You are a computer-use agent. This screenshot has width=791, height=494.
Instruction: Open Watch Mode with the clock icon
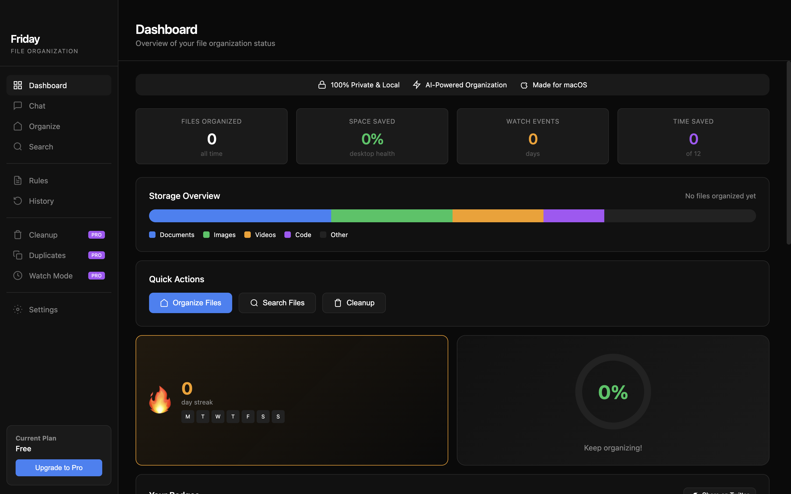pos(18,275)
